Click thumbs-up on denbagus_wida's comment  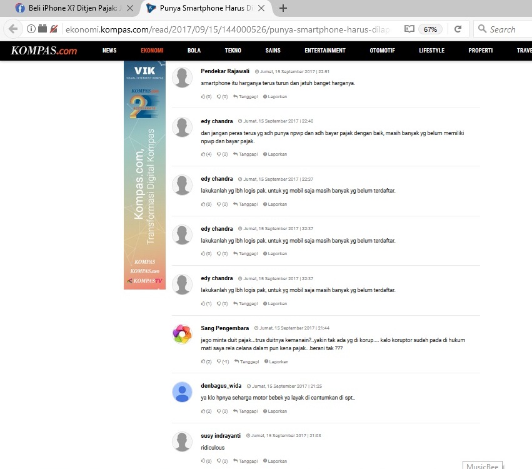pyautogui.click(x=203, y=411)
